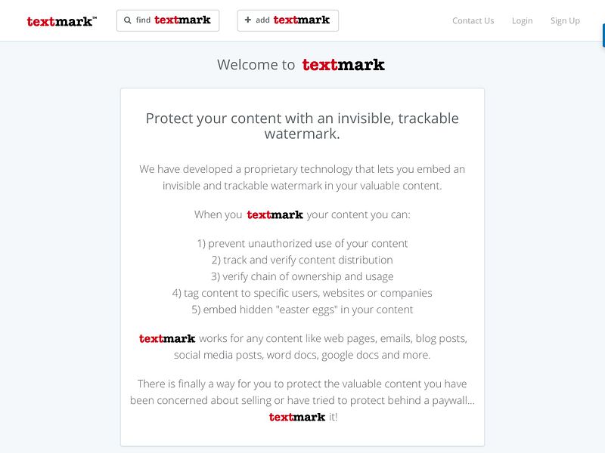The width and height of the screenshot is (605, 453).
Task: Open the find textmark search
Action: tap(168, 20)
